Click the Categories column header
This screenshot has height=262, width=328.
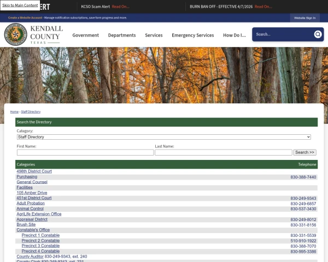click(26, 165)
